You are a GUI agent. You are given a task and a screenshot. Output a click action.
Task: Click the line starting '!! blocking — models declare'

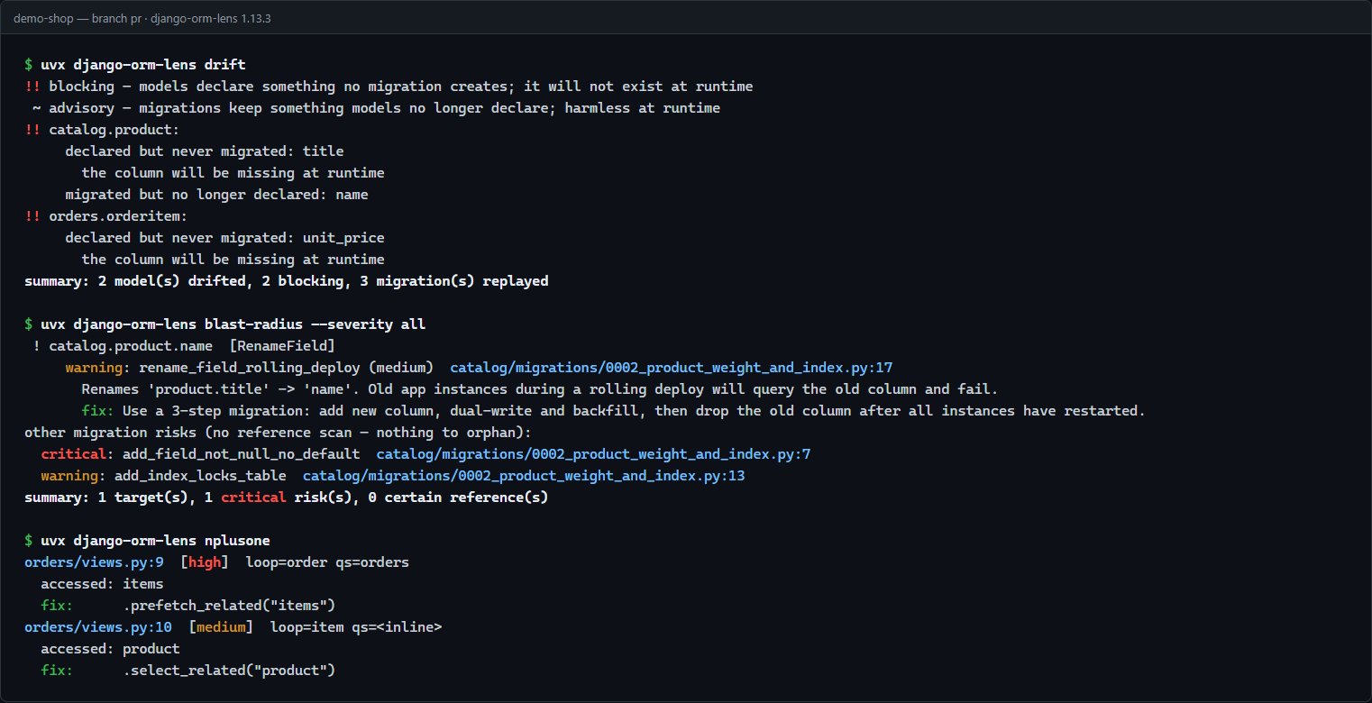pos(389,87)
